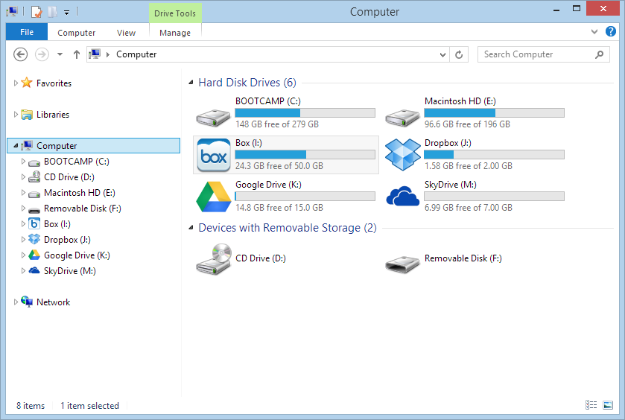
Task: Expand the Favorites tree node
Action: pyautogui.click(x=16, y=83)
